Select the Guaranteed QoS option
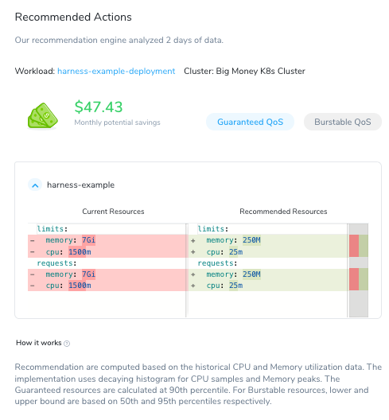The width and height of the screenshot is (389, 420). (x=250, y=122)
